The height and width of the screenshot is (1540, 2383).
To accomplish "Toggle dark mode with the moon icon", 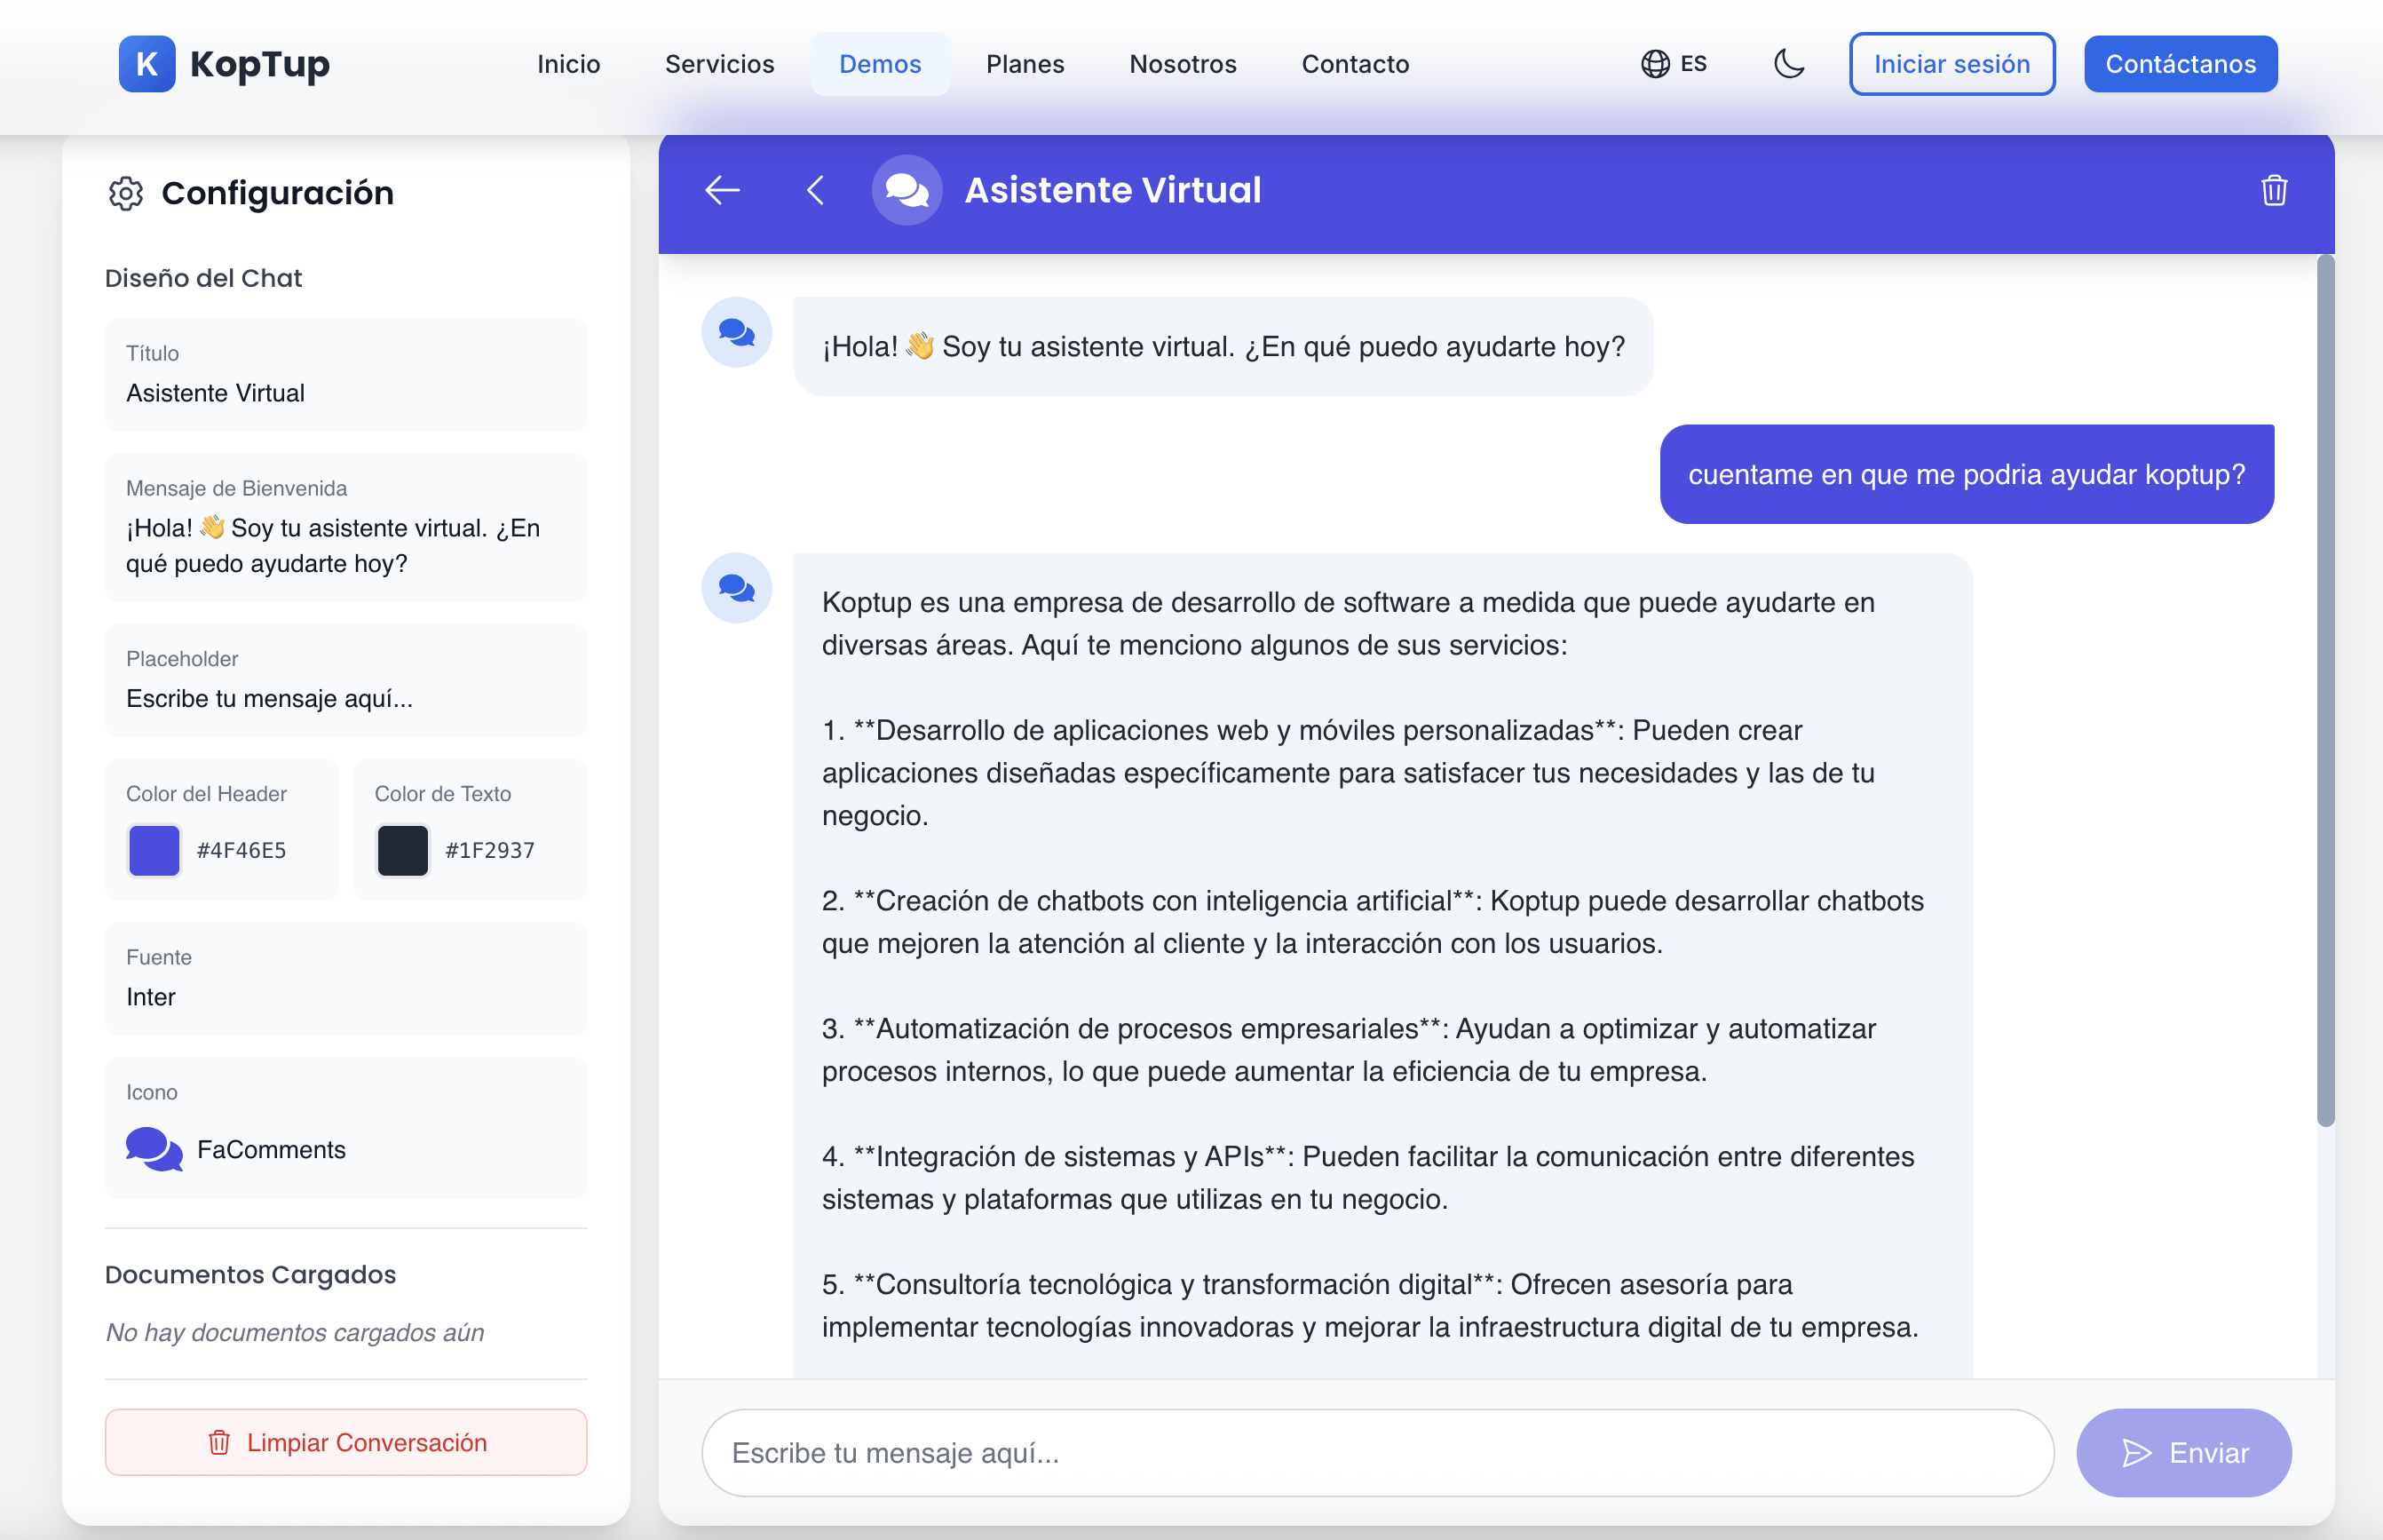I will [1788, 63].
